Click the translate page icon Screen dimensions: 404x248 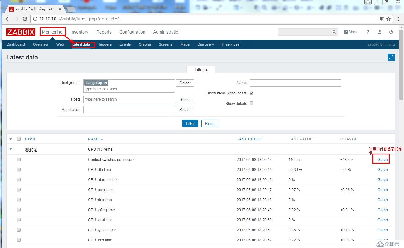[x=381, y=19]
